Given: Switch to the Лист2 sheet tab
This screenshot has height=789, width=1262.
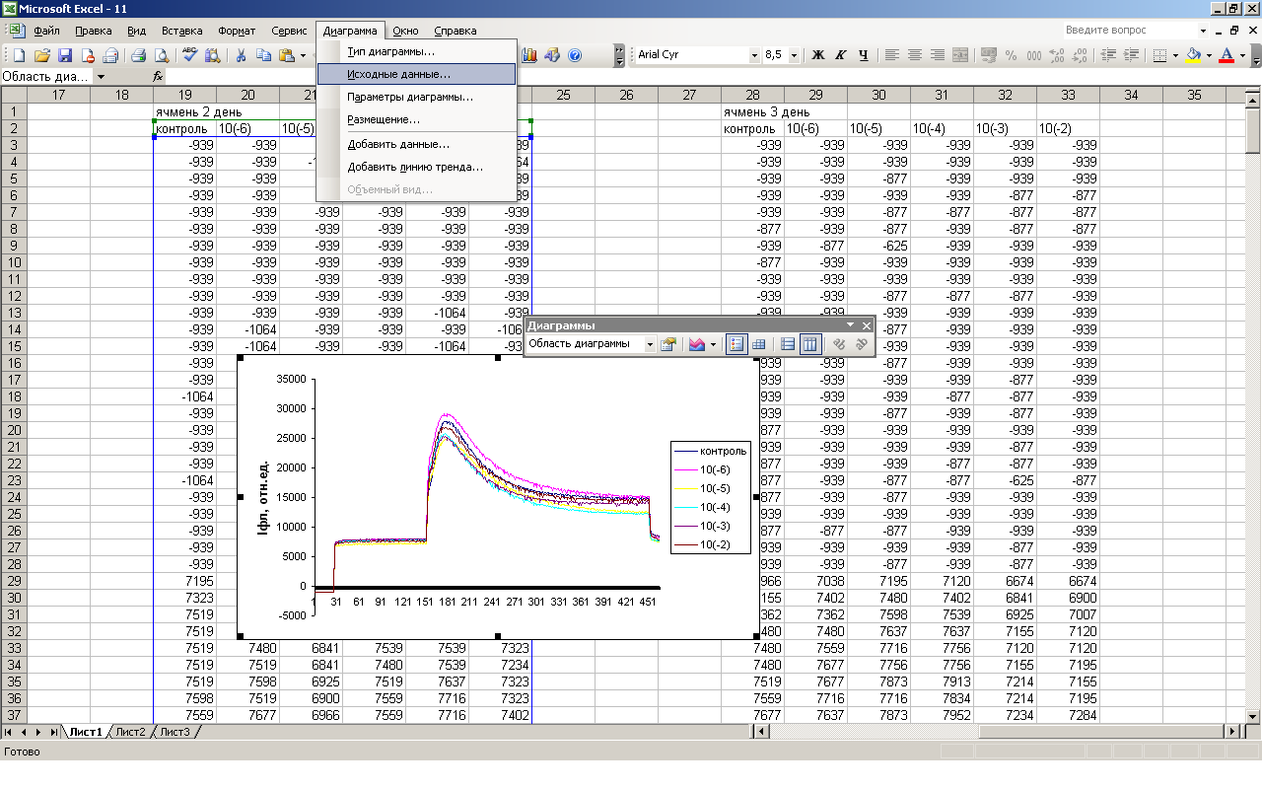Looking at the screenshot, I should (130, 732).
